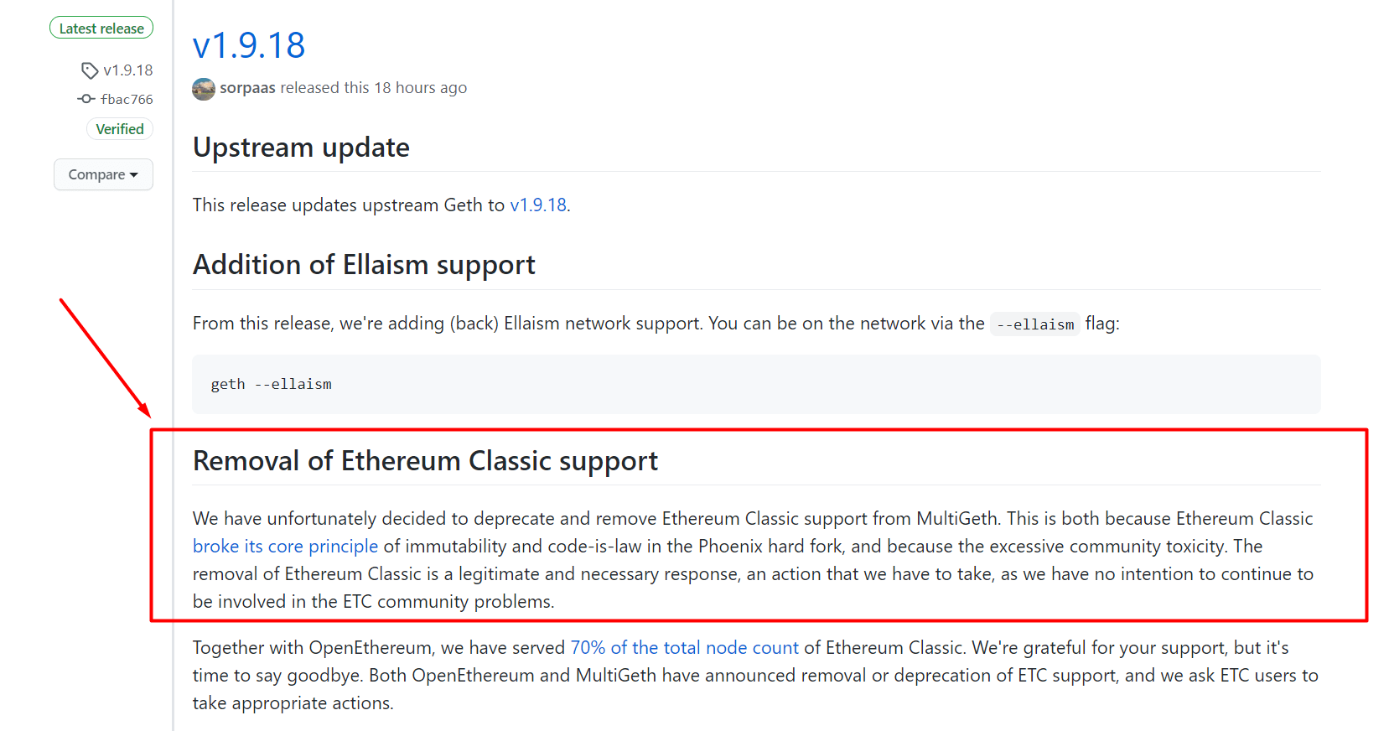Click sorpaas user avatar

pos(204,89)
